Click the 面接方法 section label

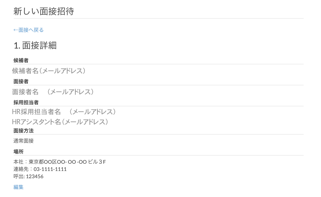(24, 131)
